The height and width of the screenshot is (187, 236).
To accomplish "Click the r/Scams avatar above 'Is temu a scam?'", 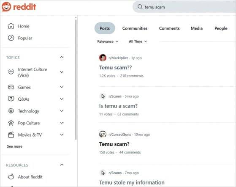I will coord(103,96).
